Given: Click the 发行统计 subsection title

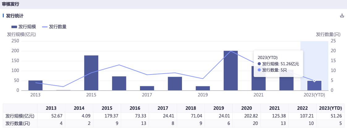Looking at the screenshot, I should [x=15, y=16].
